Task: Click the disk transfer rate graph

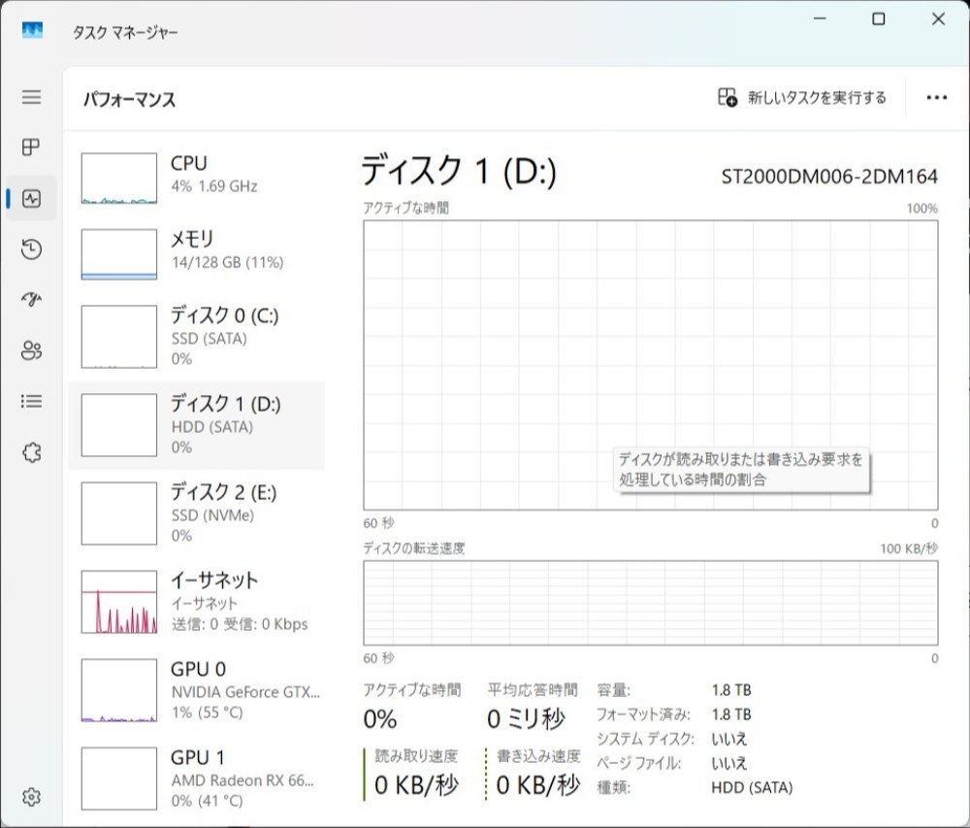Action: pyautogui.click(x=650, y=604)
